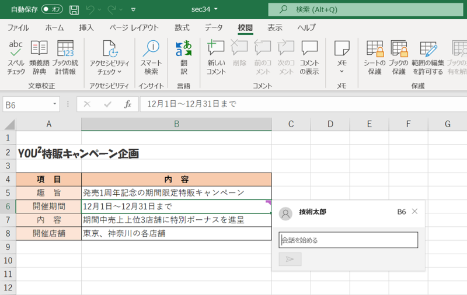467x295 pixels.
Task: Click the formula bar text field
Action: 304,104
